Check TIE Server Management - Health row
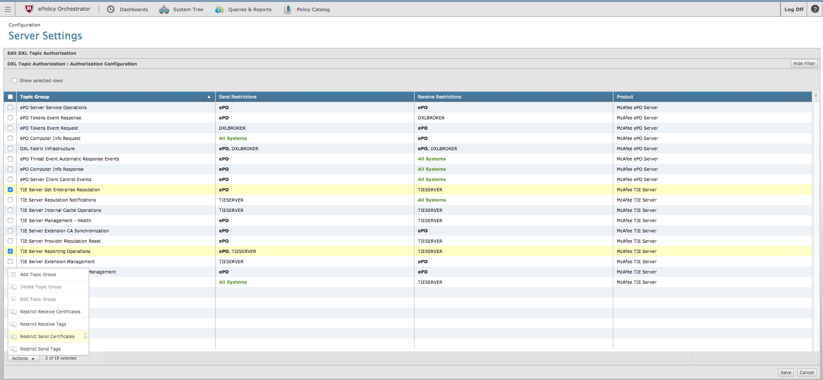Viewport: 823px width, 380px height. point(10,220)
